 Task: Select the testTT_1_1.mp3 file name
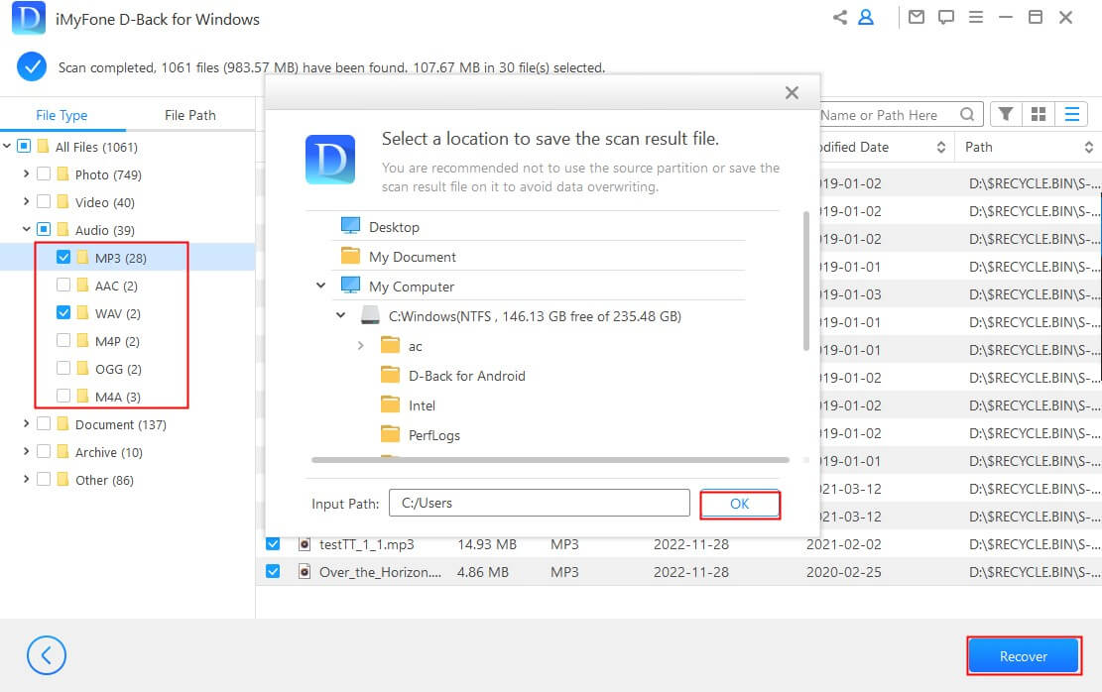(x=367, y=544)
